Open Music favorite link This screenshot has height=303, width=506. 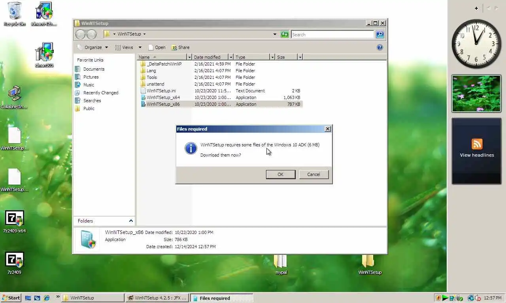[x=89, y=85]
